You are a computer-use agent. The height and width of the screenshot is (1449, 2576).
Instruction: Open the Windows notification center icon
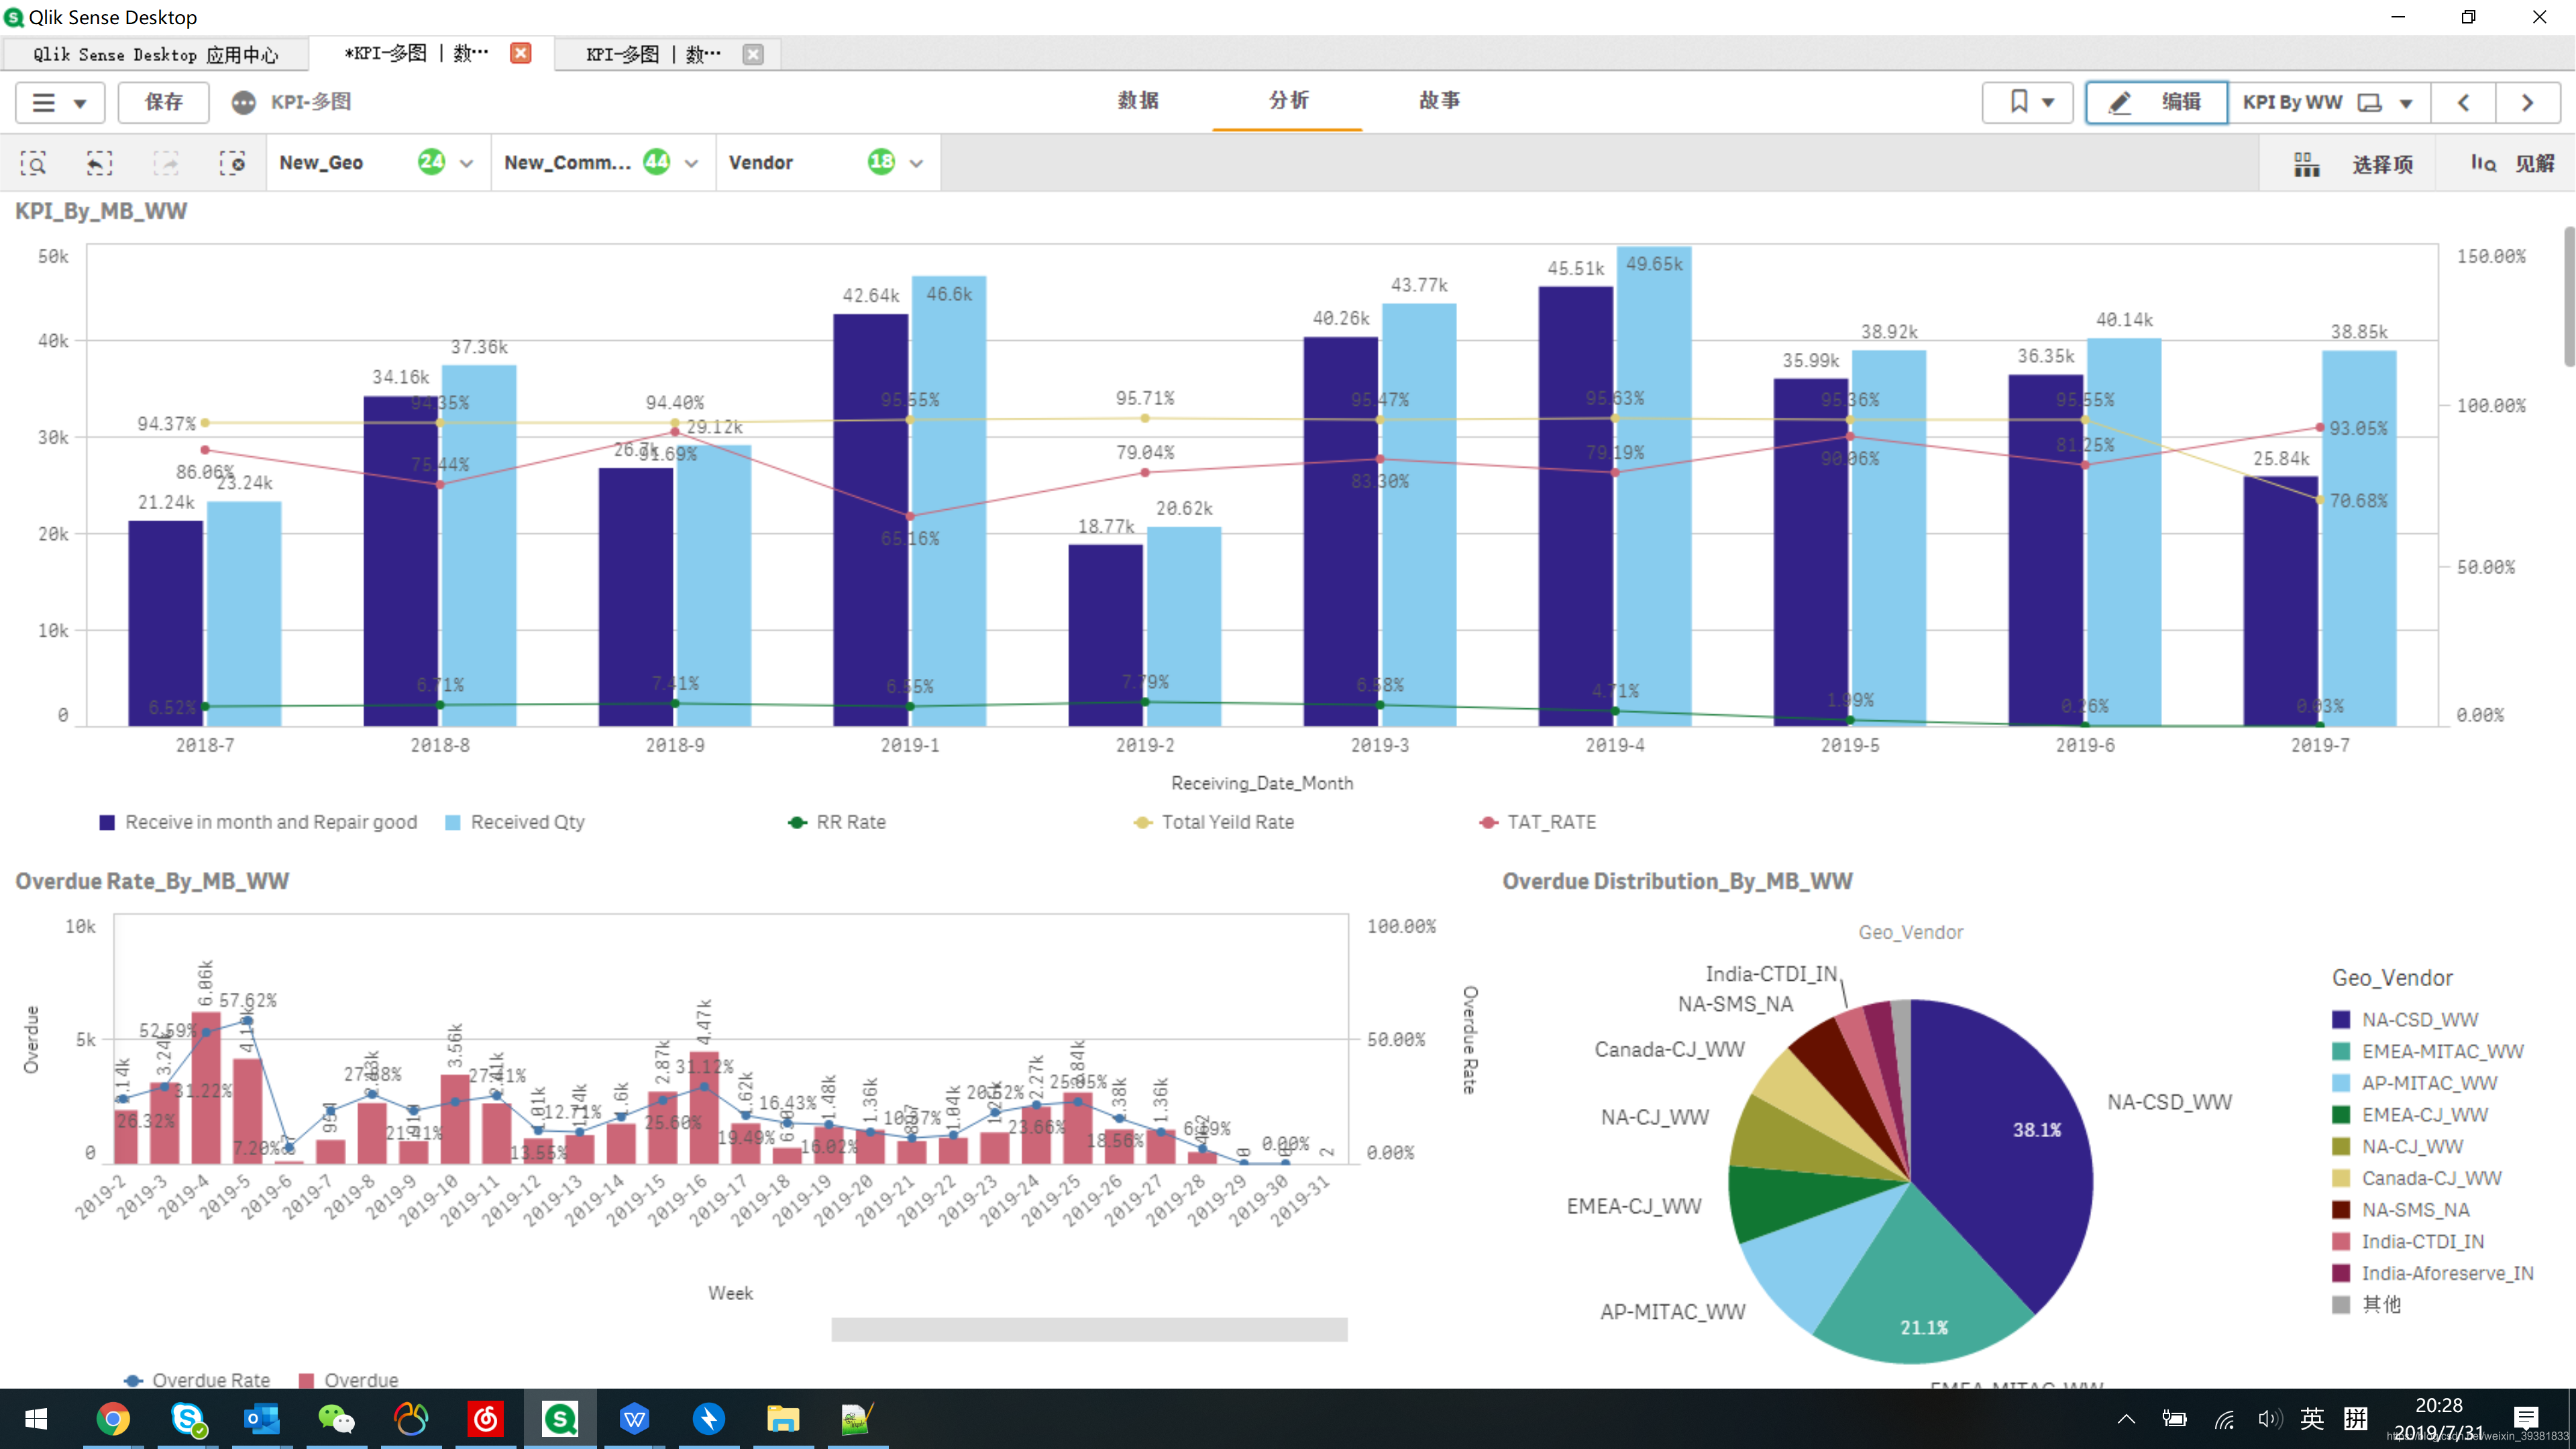pos(2526,1418)
